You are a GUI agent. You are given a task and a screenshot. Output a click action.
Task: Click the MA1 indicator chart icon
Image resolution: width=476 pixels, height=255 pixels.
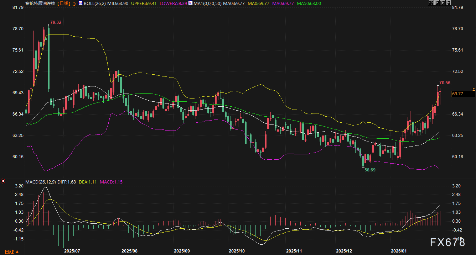(x=190, y=3)
